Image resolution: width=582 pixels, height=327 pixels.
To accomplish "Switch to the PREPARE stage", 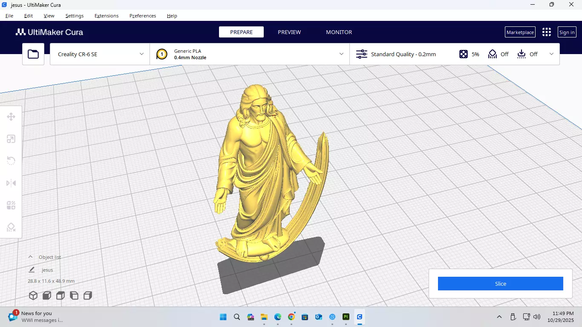I will [x=241, y=32].
